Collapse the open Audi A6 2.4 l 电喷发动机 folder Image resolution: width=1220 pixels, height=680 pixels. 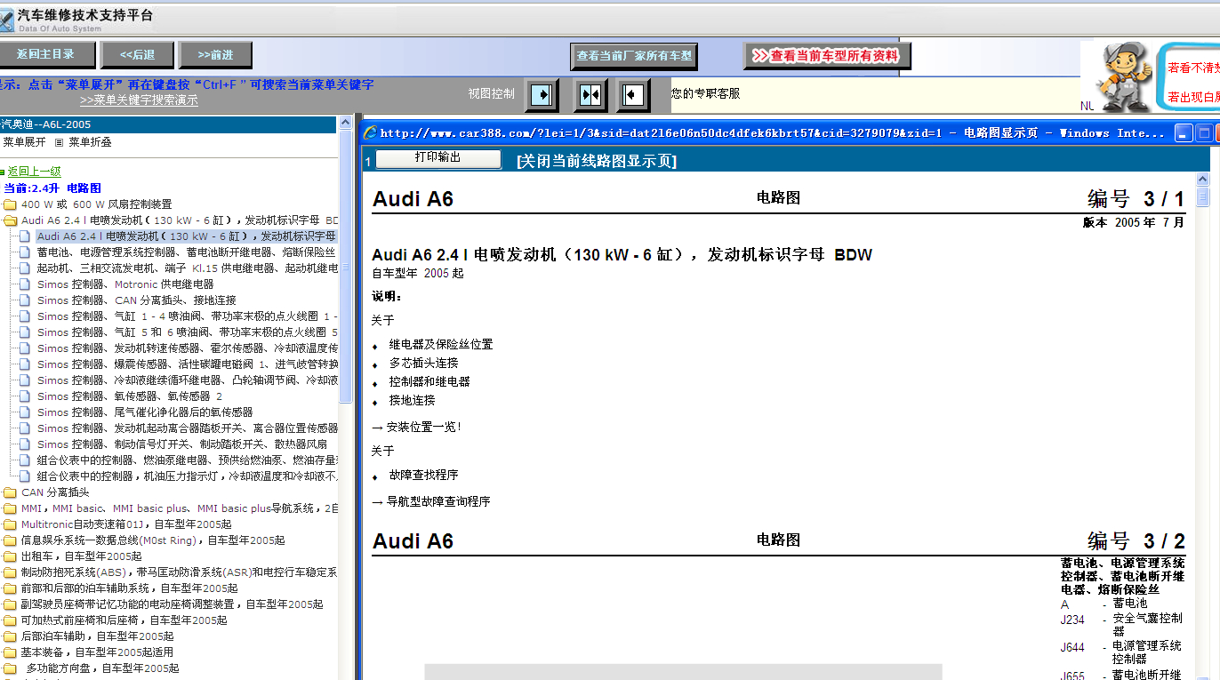point(10,220)
